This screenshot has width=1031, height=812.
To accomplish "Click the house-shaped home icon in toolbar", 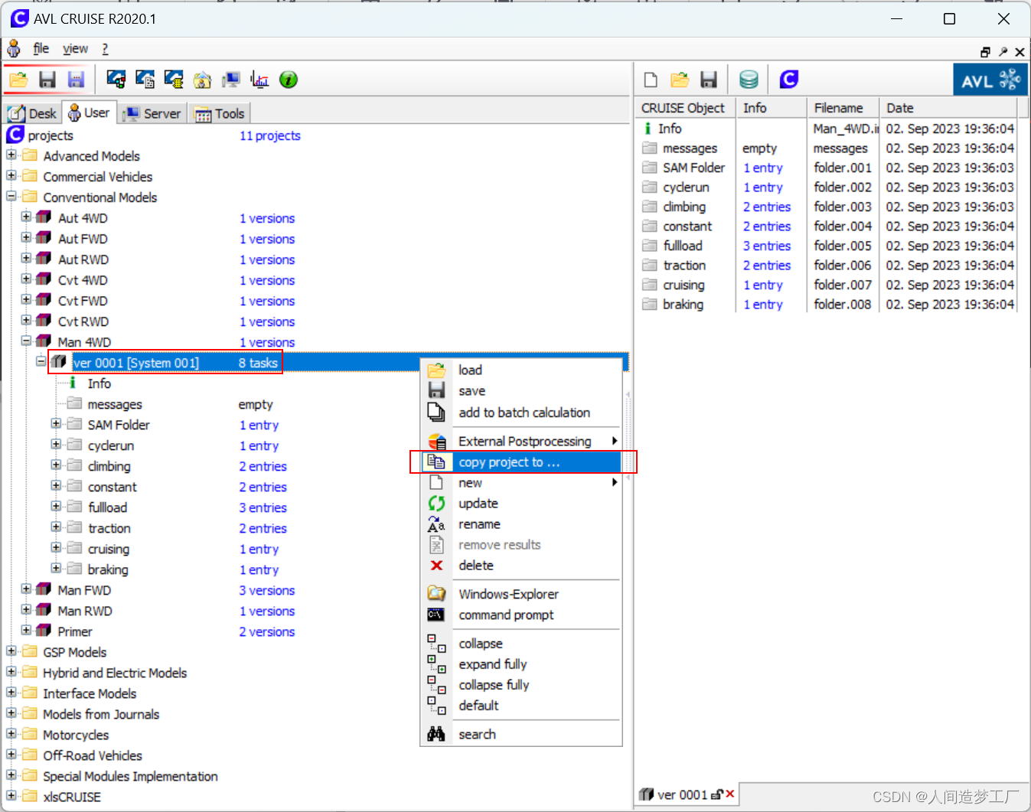I will click(202, 80).
